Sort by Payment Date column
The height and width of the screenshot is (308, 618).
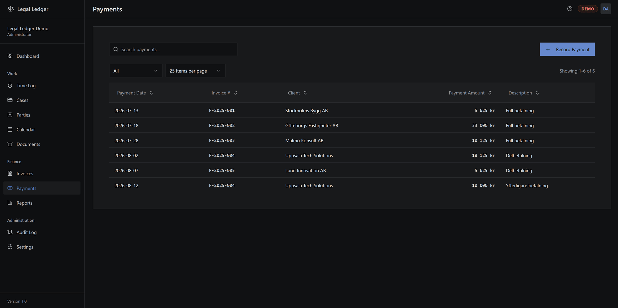click(x=135, y=93)
